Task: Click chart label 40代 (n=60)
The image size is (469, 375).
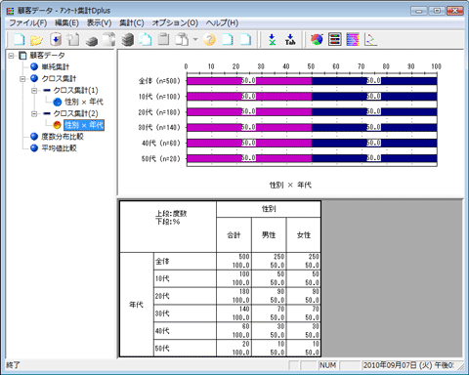Action: tap(161, 144)
